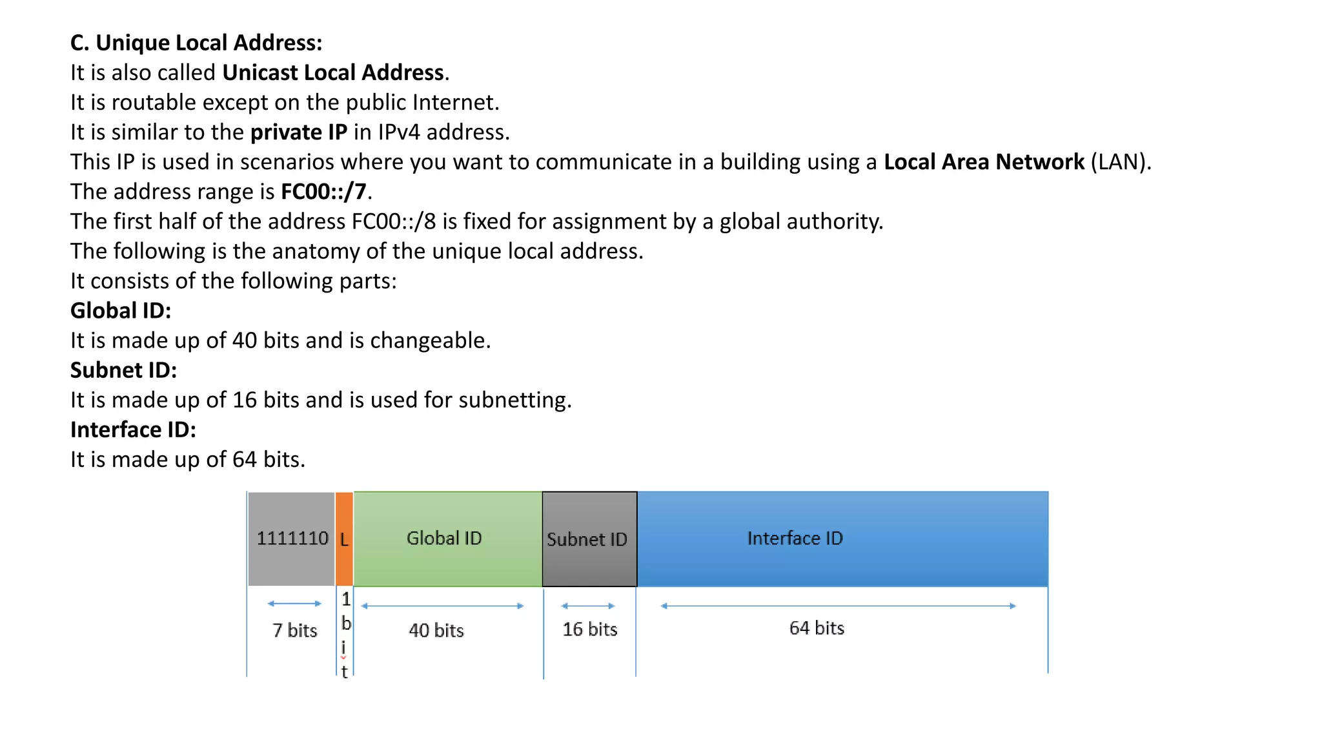Click the '40 bits' label under Global ID
Screen dimensions: 1322x744
pos(436,630)
